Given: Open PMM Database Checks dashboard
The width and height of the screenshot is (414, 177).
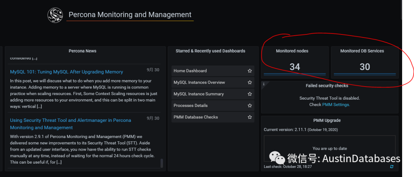Looking at the screenshot, I should 195,117.
